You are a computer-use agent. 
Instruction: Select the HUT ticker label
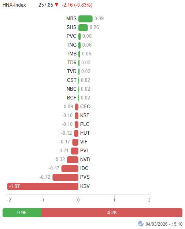[85, 133]
